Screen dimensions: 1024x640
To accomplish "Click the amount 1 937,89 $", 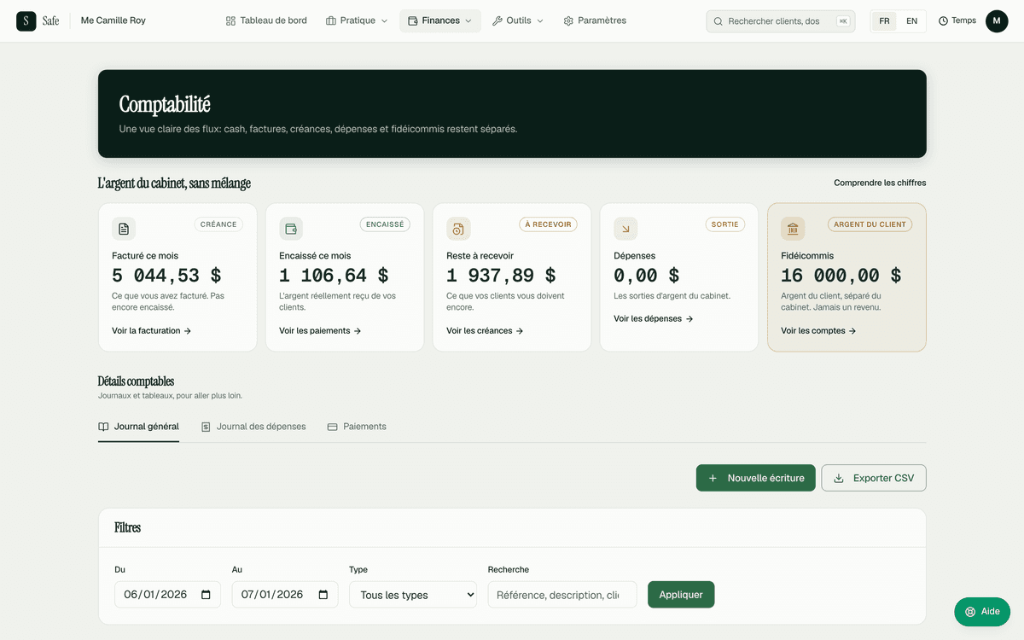I will [x=501, y=276].
